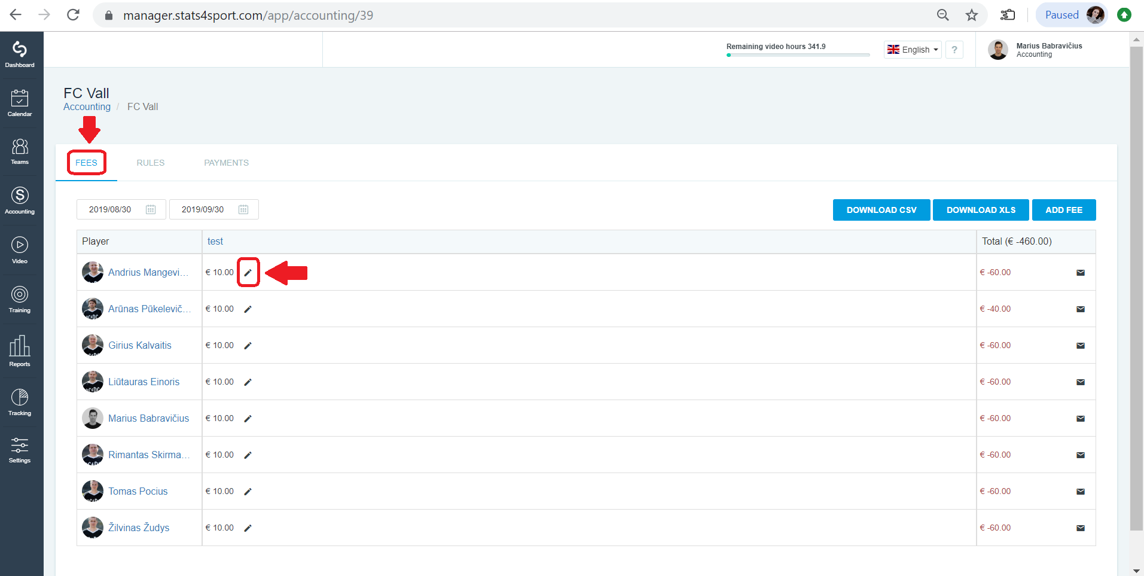
Task: Edit the fee for Andrius Mangevi…
Action: click(248, 273)
